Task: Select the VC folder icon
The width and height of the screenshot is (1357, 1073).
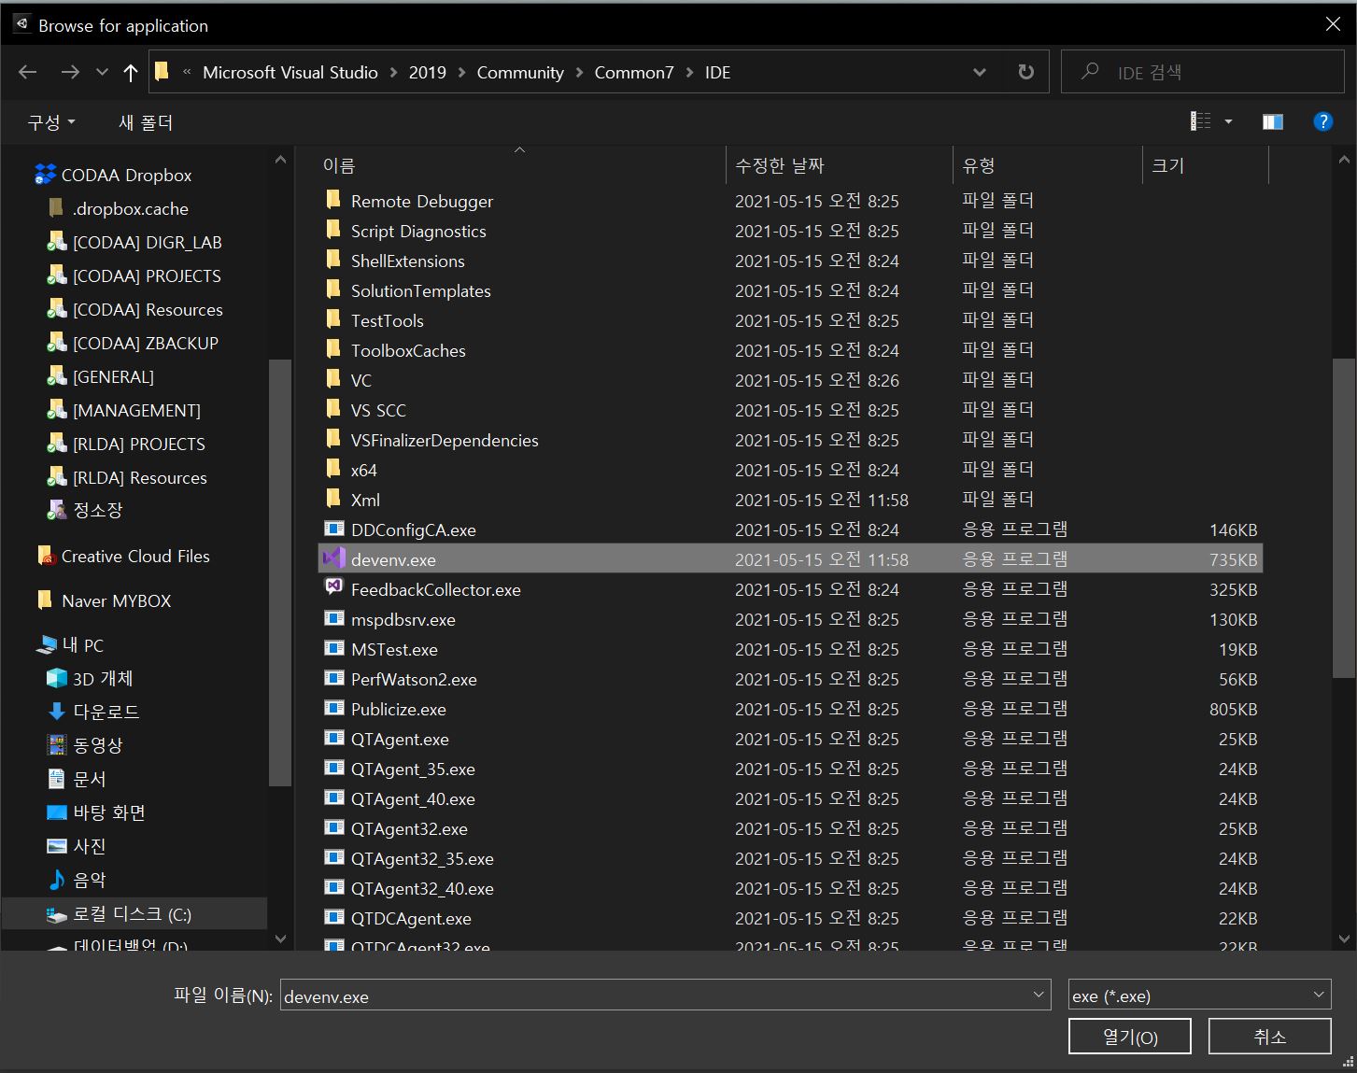Action: coord(333,379)
